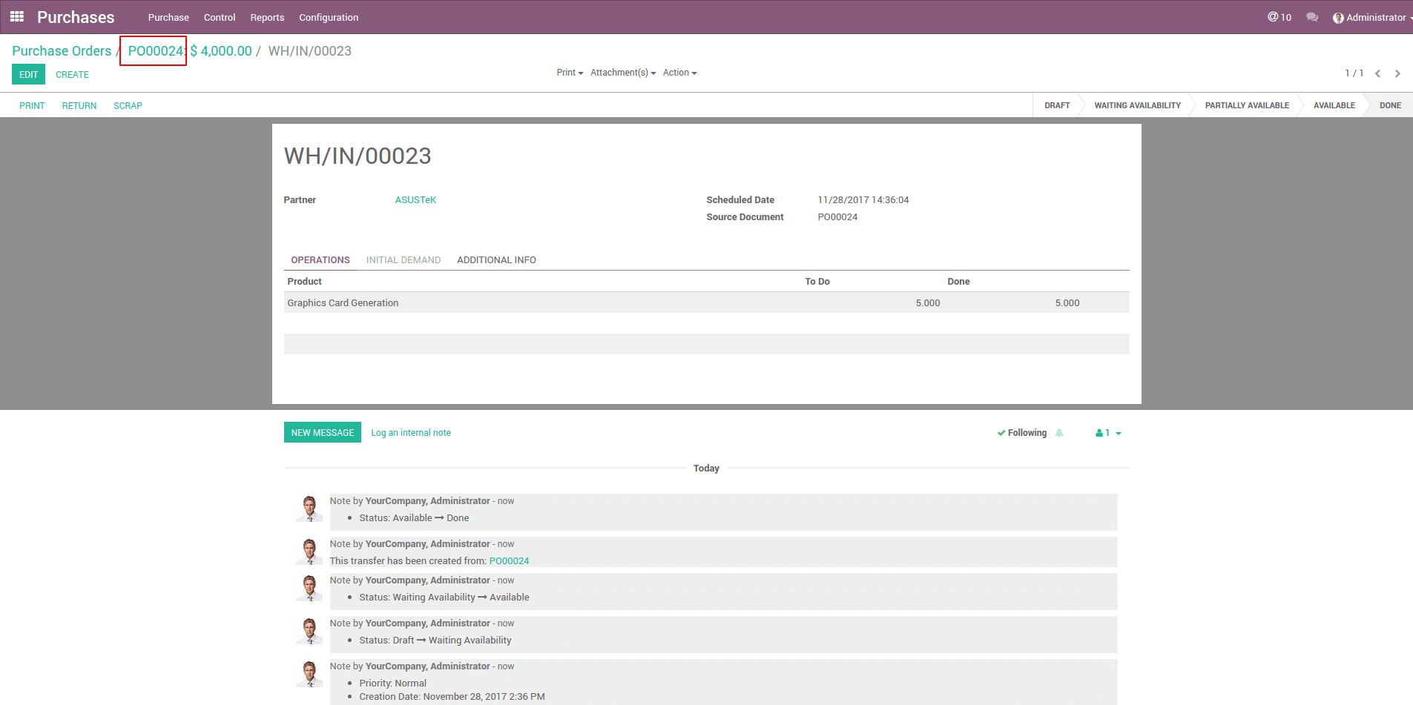This screenshot has height=705, width=1413.
Task: Open the Configuration menu
Action: coord(328,17)
